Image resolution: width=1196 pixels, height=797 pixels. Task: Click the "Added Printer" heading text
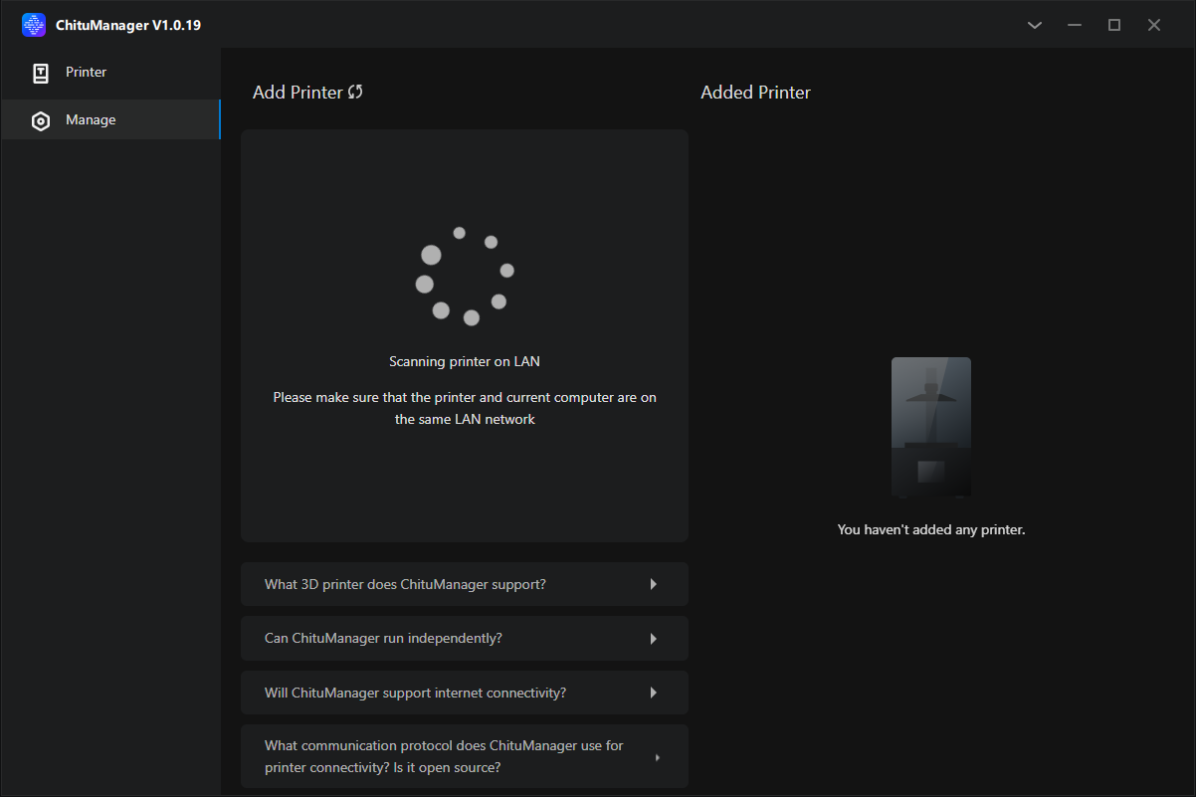[x=755, y=93]
